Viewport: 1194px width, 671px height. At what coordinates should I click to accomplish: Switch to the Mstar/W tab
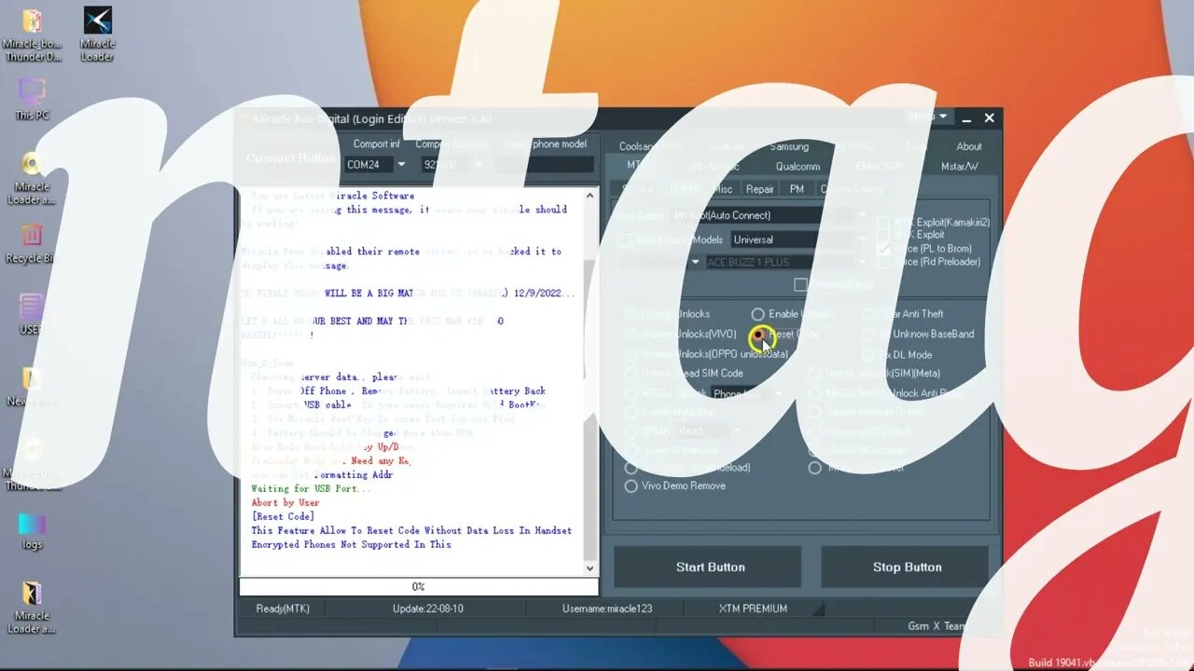(959, 167)
